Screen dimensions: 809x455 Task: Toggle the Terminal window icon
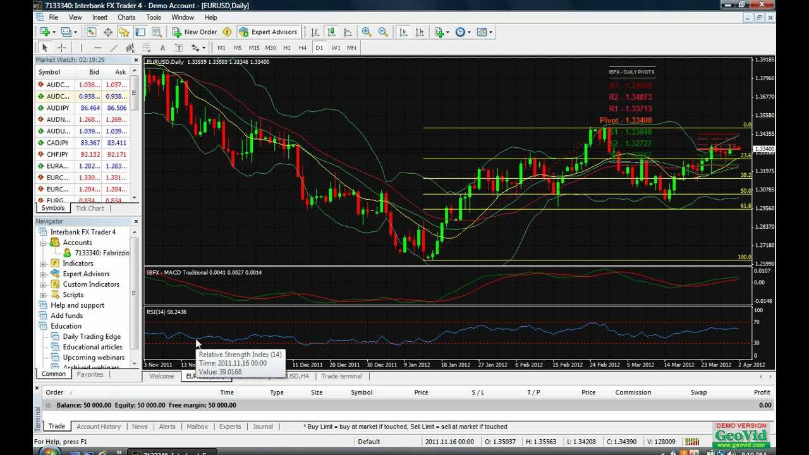pos(140,32)
